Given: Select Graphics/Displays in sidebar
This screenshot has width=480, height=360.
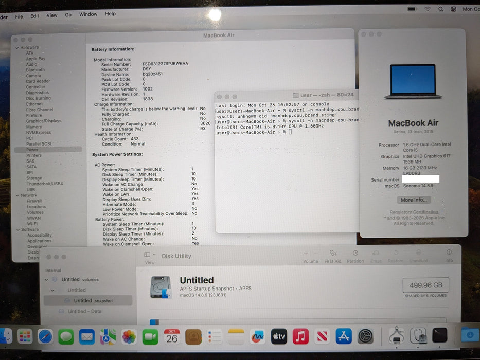Looking at the screenshot, I should (x=43, y=121).
